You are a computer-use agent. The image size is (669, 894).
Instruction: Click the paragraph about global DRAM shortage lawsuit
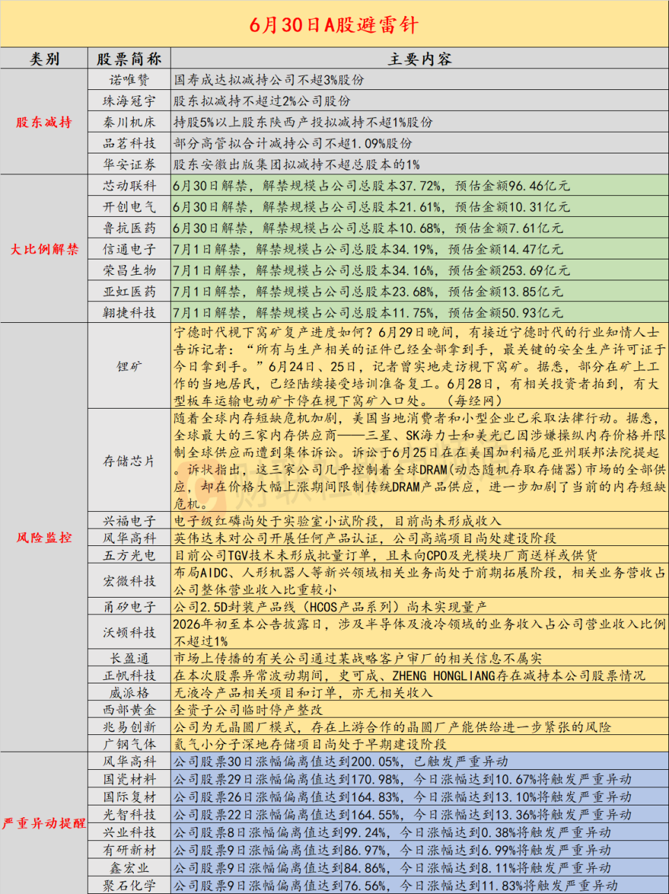(420, 461)
